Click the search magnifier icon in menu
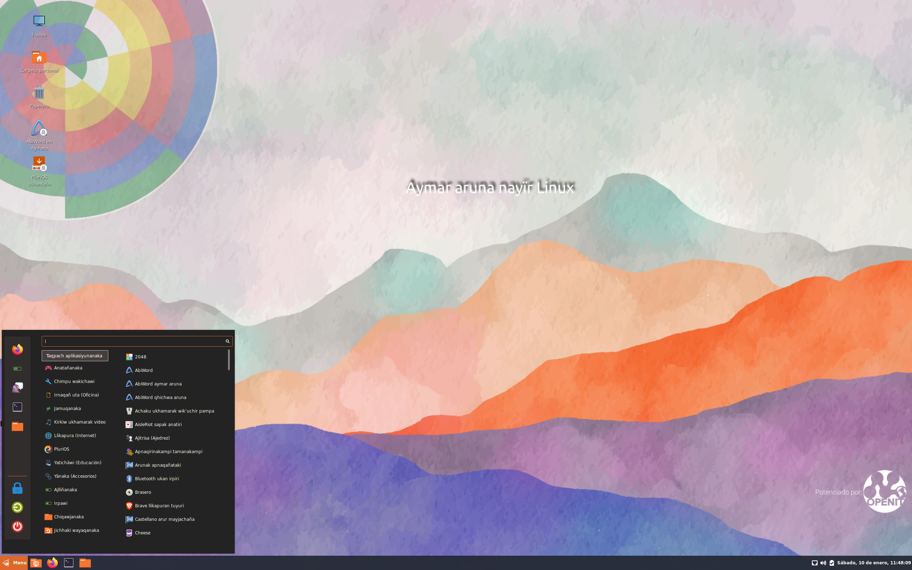This screenshot has height=570, width=912. pyautogui.click(x=228, y=341)
